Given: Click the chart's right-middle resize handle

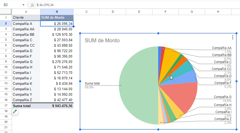Looking at the screenshot, I should coord(236,81).
